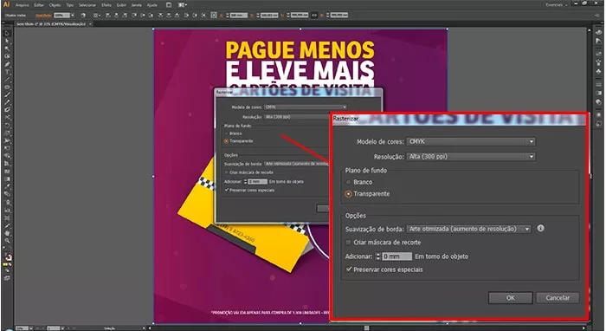The image size is (606, 331).
Task: Select the Lasso tool
Action: [7, 56]
